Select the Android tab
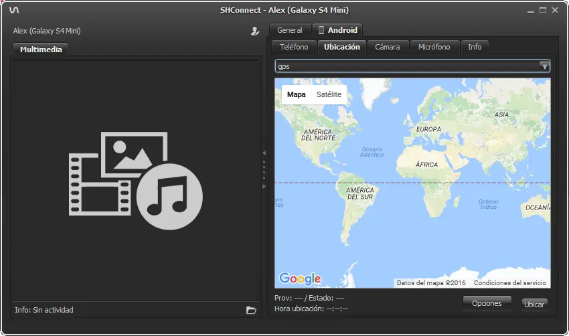Screen dimensions: 569x336 pyautogui.click(x=337, y=30)
